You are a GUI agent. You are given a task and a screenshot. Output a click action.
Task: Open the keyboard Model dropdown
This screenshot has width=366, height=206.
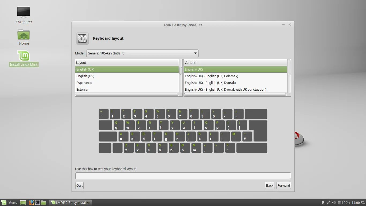(x=142, y=53)
